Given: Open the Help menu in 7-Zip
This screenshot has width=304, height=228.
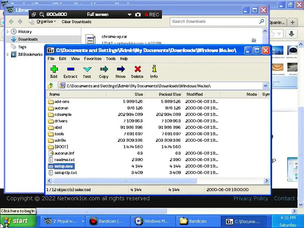Looking at the screenshot, I should tap(124, 59).
